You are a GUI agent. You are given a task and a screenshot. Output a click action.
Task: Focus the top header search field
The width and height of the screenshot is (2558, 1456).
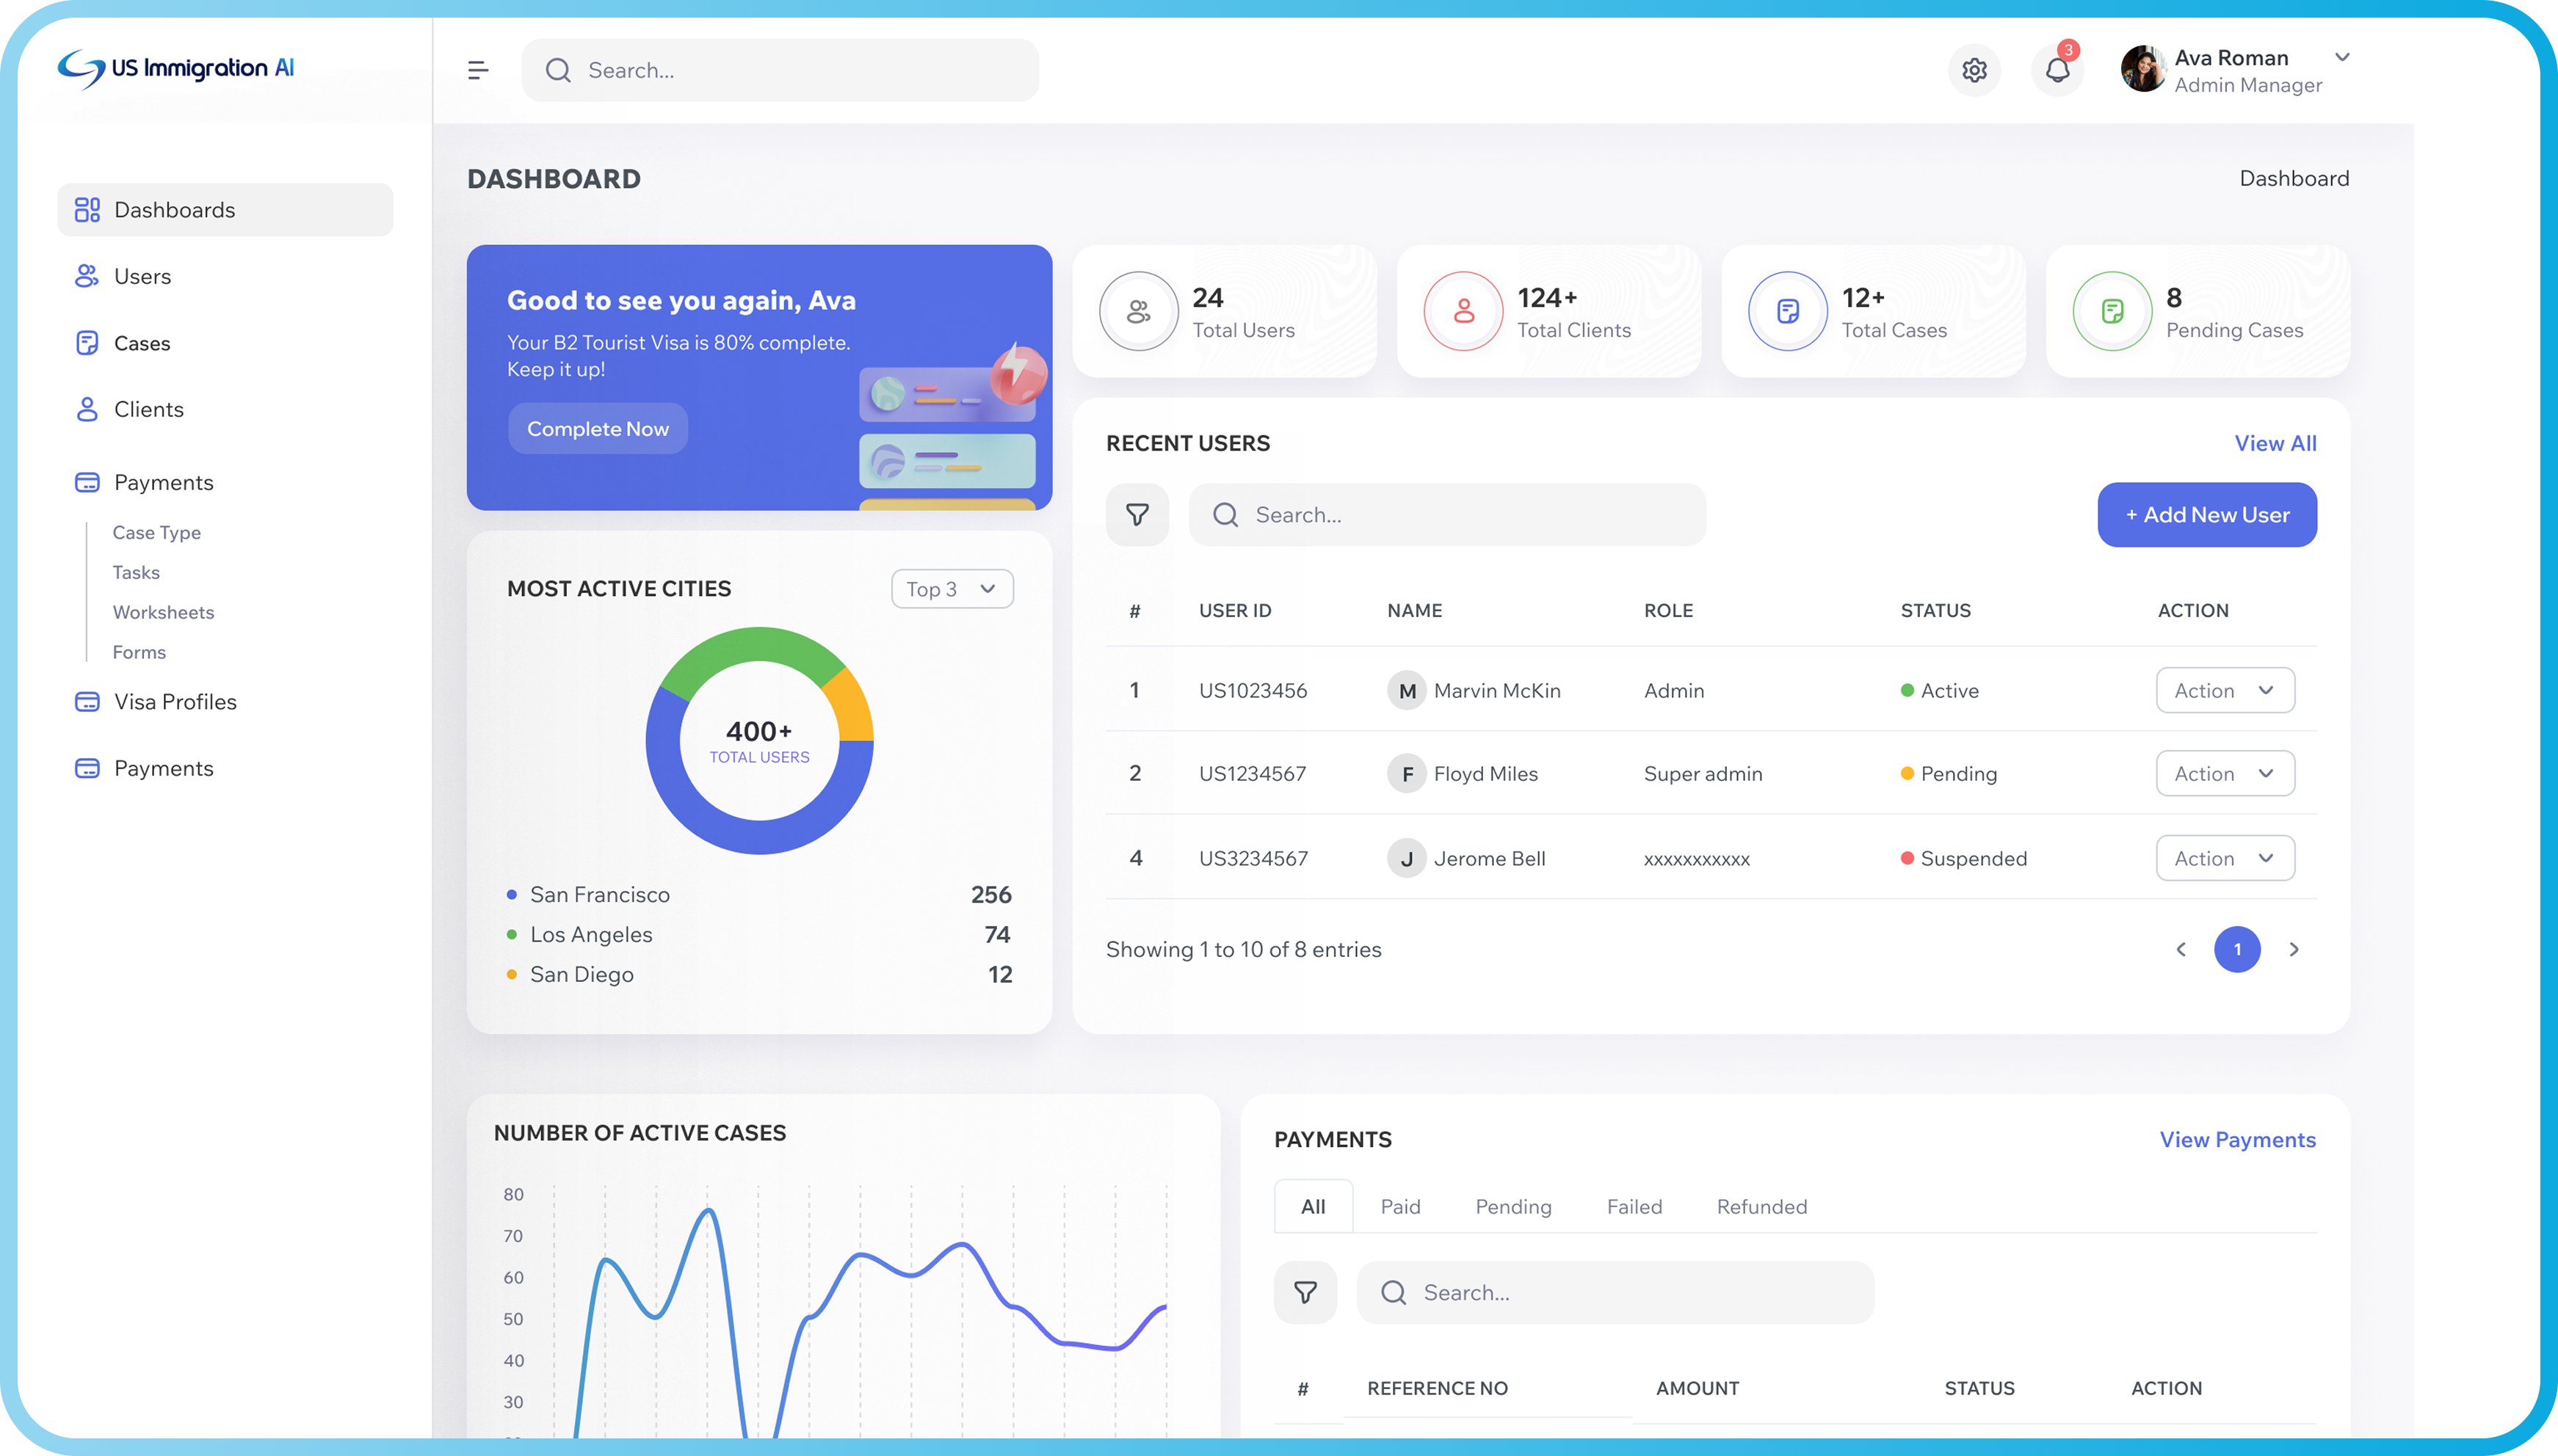coord(779,70)
